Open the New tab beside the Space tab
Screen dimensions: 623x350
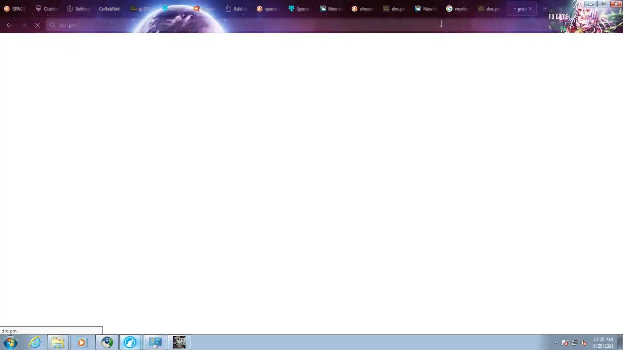[331, 9]
